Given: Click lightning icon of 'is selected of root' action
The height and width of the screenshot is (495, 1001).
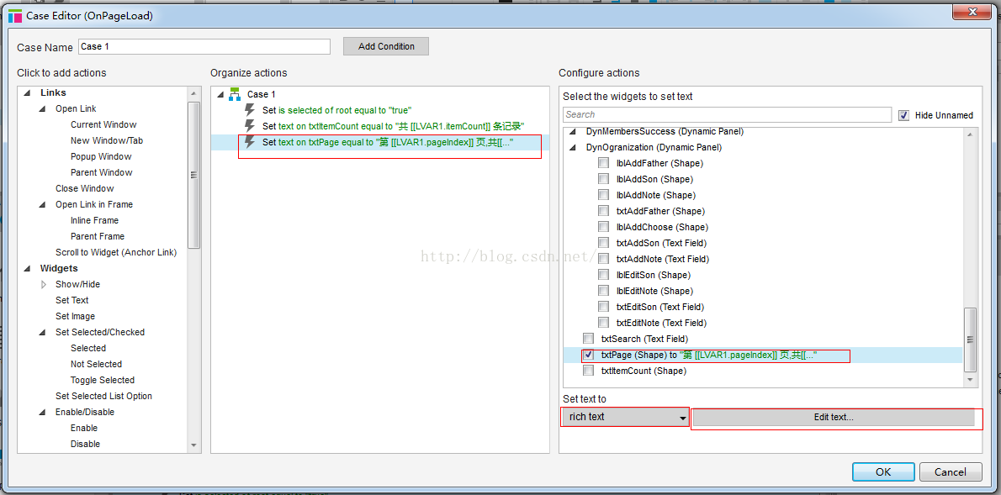Looking at the screenshot, I should point(251,110).
